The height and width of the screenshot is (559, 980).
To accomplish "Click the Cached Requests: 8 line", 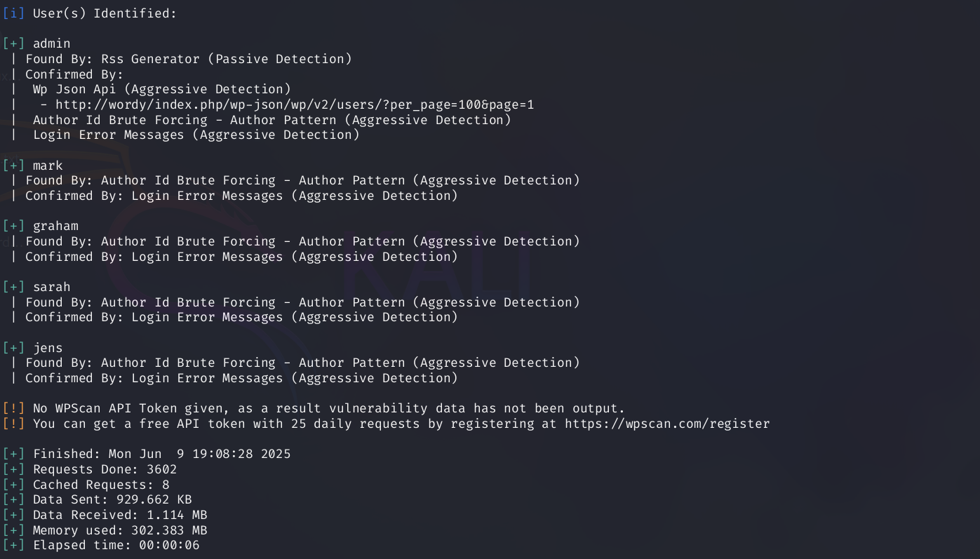I will click(x=101, y=485).
